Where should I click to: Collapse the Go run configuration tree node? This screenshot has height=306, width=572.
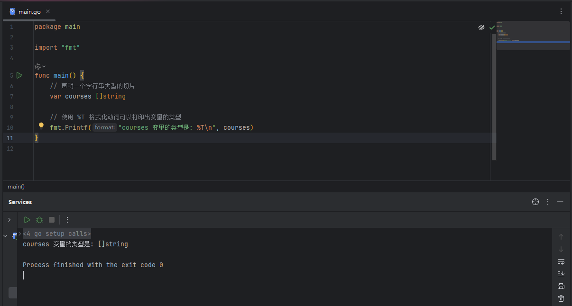point(5,235)
